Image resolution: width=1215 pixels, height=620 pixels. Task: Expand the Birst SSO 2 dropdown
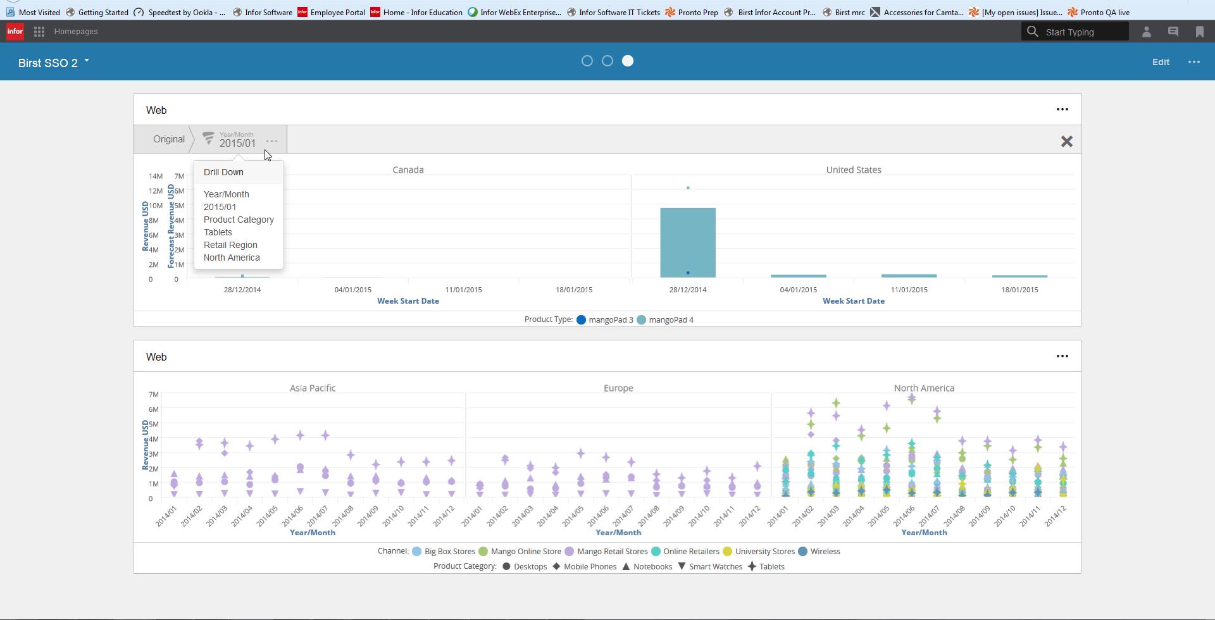tap(87, 61)
